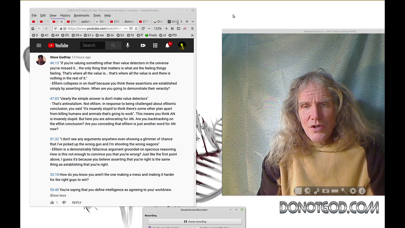Open View menu
405x228 pixels.
pyautogui.click(x=53, y=16)
